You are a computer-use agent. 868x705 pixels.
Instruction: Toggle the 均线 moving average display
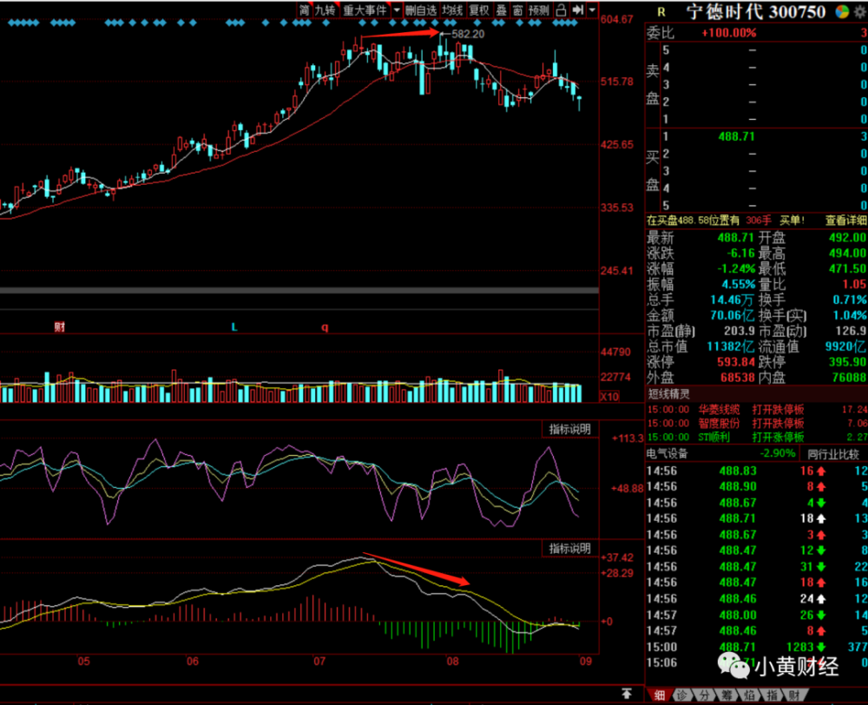[452, 10]
